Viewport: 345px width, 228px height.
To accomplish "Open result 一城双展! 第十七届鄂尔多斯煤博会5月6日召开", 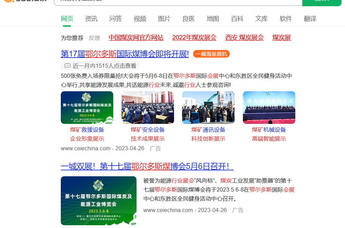I will click(147, 166).
